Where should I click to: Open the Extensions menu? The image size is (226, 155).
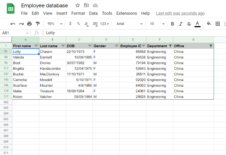point(126,13)
